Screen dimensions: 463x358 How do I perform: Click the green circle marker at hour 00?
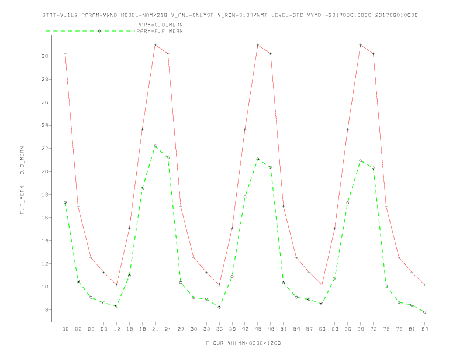[65, 202]
